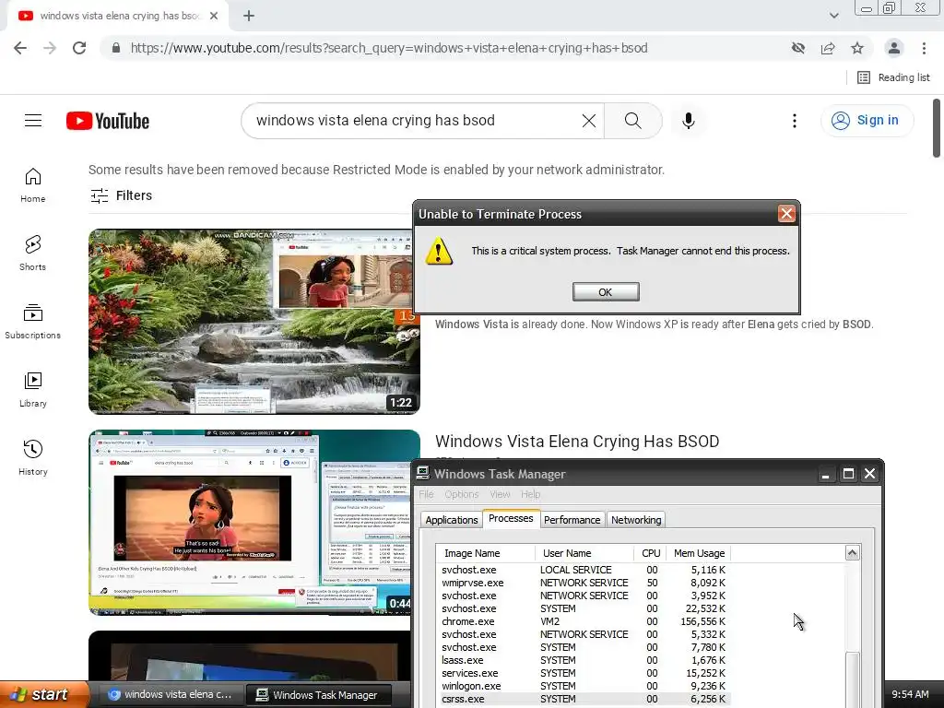Select the services.exe process row
The height and width of the screenshot is (708, 944).
tap(584, 673)
